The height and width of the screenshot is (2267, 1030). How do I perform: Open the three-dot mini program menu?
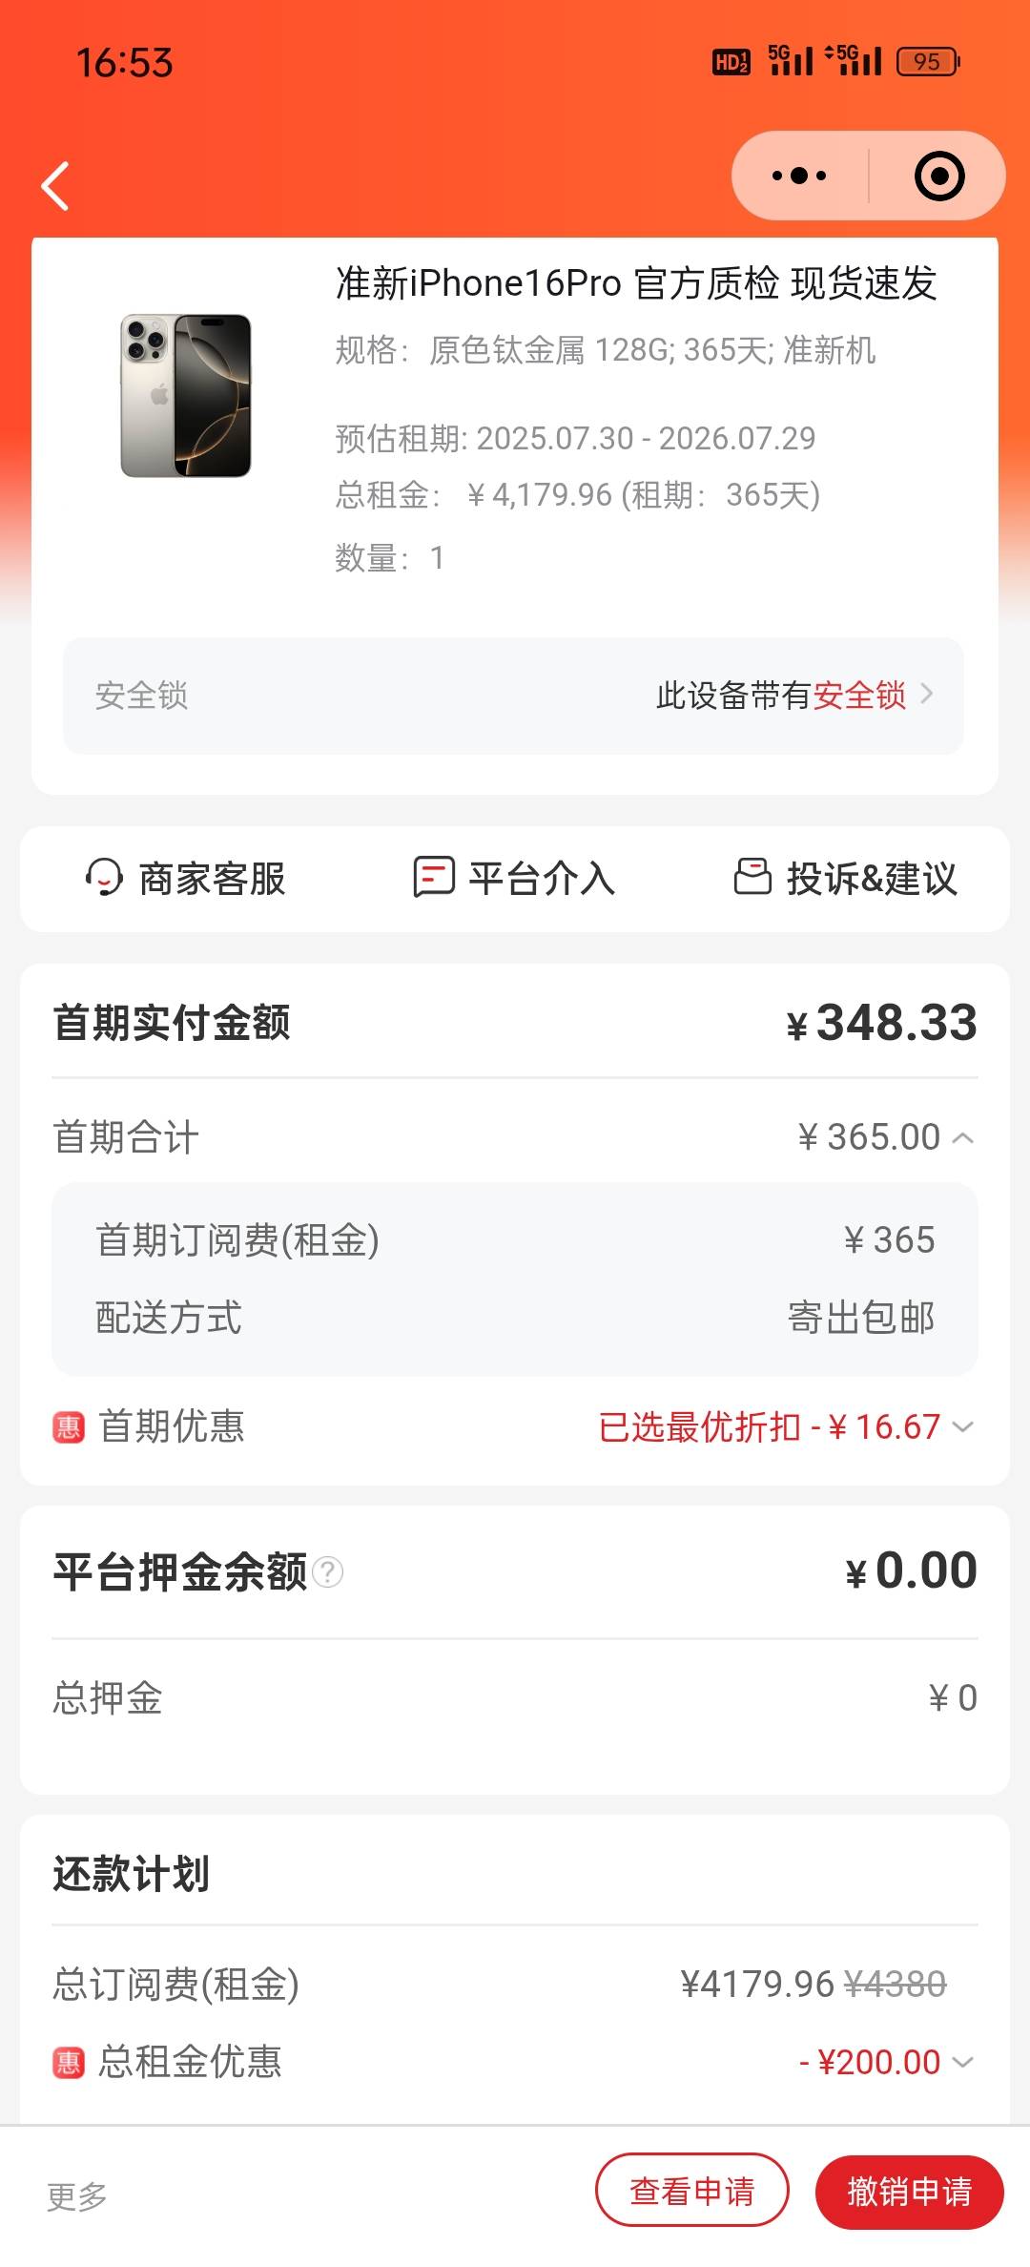pyautogui.click(x=799, y=176)
